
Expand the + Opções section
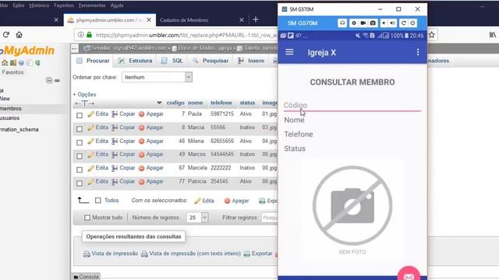(x=84, y=94)
